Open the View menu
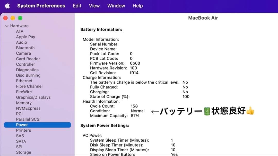Image resolution: width=278 pixels, height=156 pixels. click(x=94, y=6)
